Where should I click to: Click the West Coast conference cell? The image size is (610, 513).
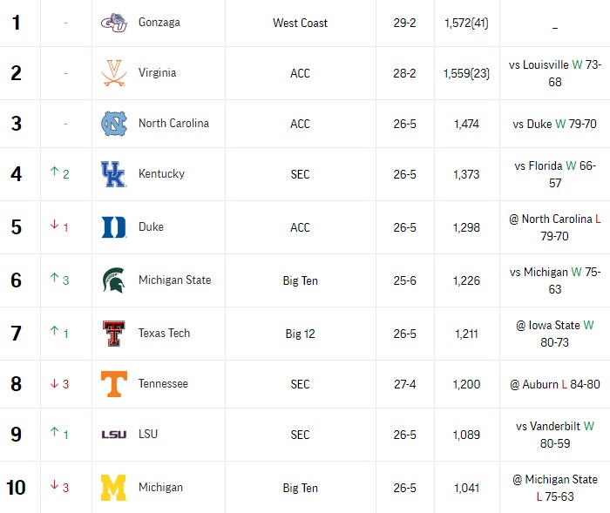click(x=301, y=23)
